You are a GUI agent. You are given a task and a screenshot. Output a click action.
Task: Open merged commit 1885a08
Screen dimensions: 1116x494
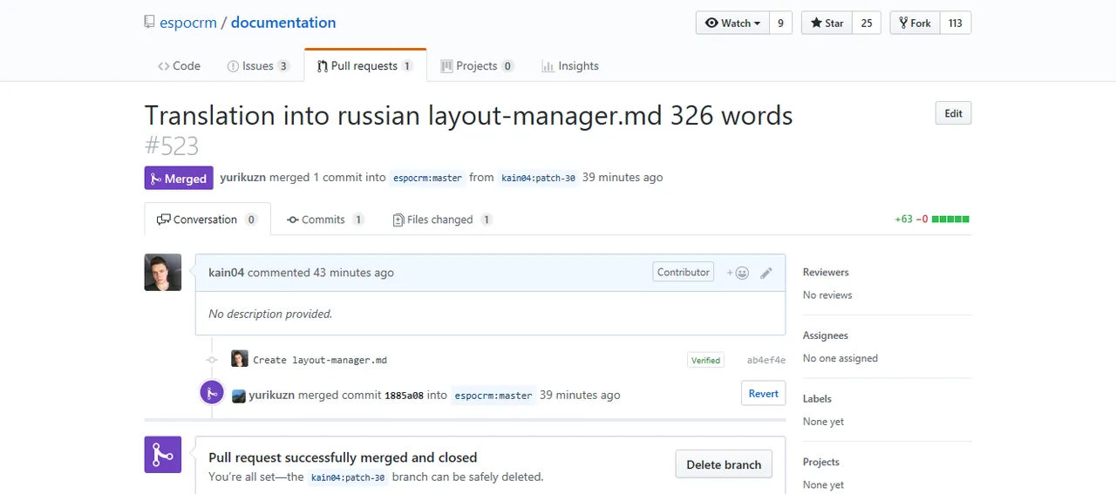coord(404,396)
